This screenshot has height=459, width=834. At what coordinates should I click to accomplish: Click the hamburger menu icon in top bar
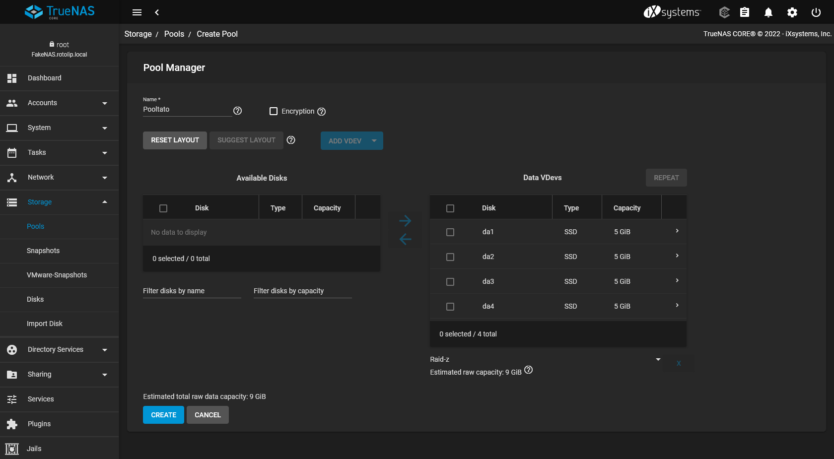point(137,12)
